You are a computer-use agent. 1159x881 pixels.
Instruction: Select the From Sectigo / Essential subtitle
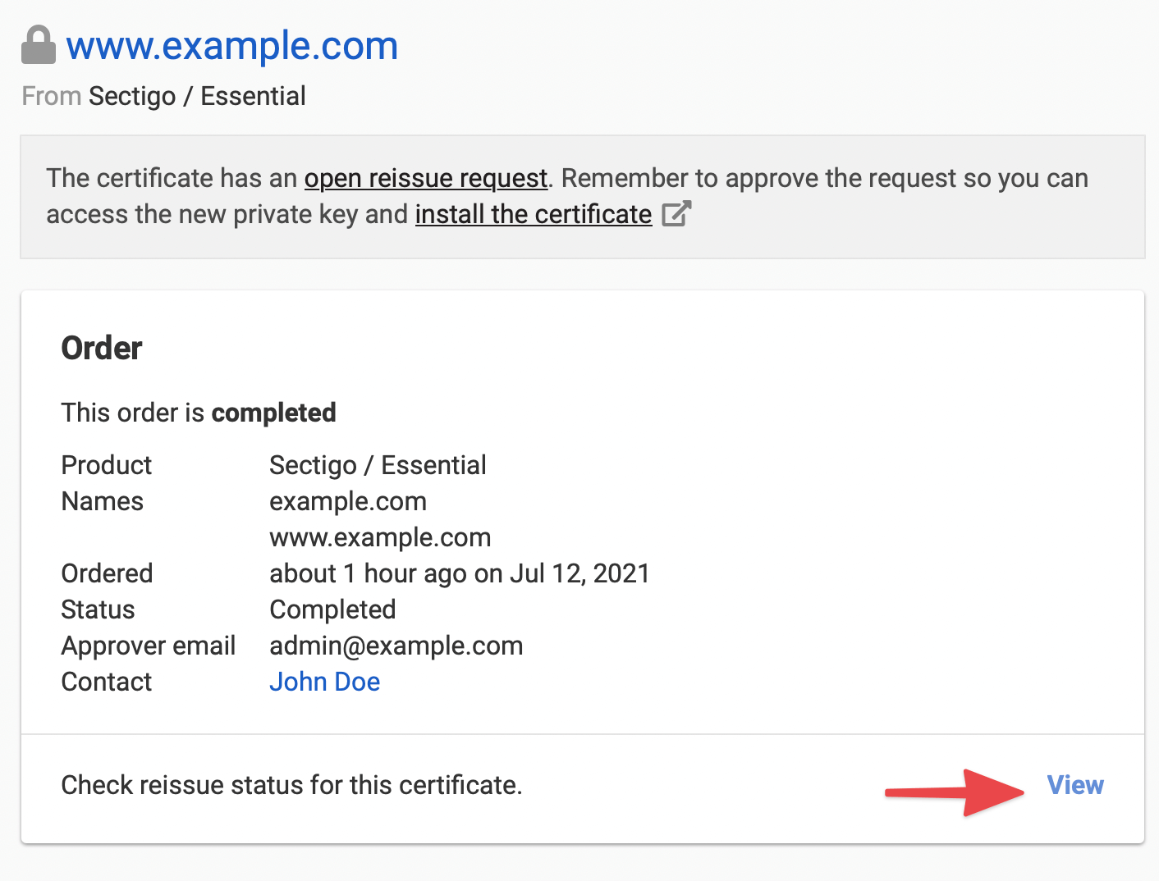point(164,96)
